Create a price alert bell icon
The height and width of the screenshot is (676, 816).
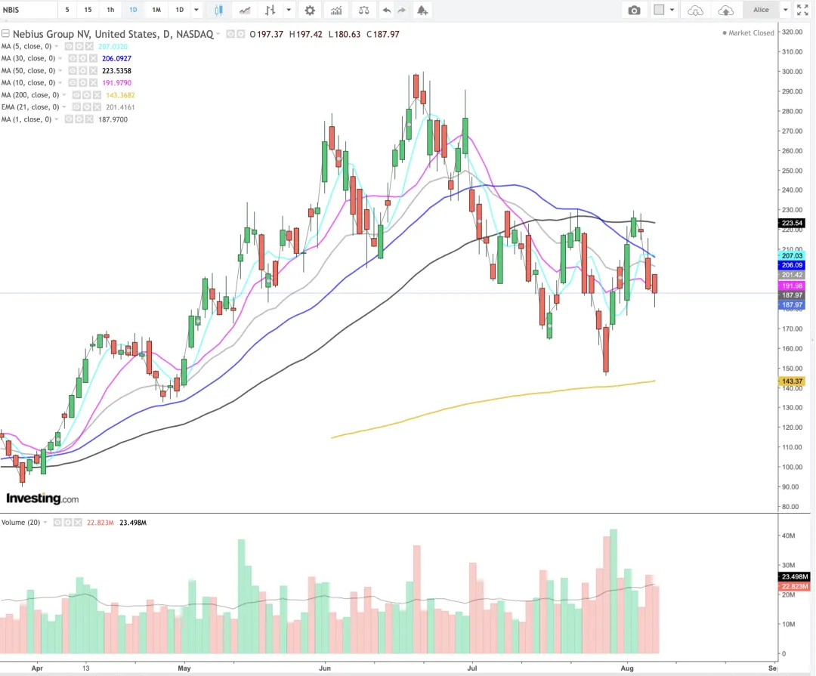[422, 10]
